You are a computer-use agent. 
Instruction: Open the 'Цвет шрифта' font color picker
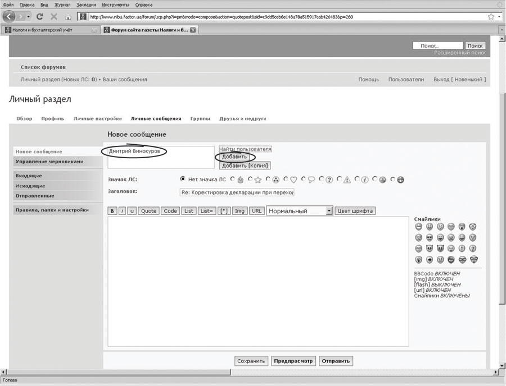pyautogui.click(x=355, y=211)
